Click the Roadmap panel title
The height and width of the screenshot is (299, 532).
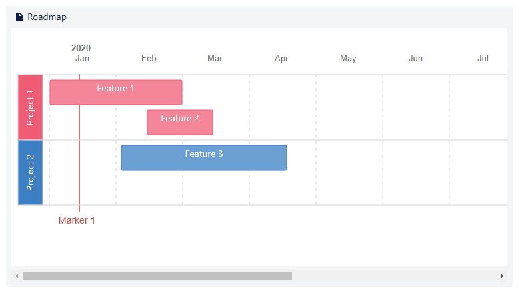[47, 17]
